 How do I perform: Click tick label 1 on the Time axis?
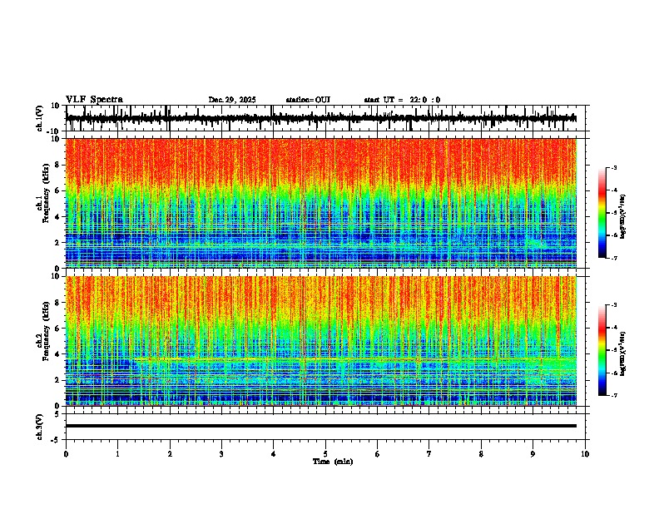coord(117,454)
